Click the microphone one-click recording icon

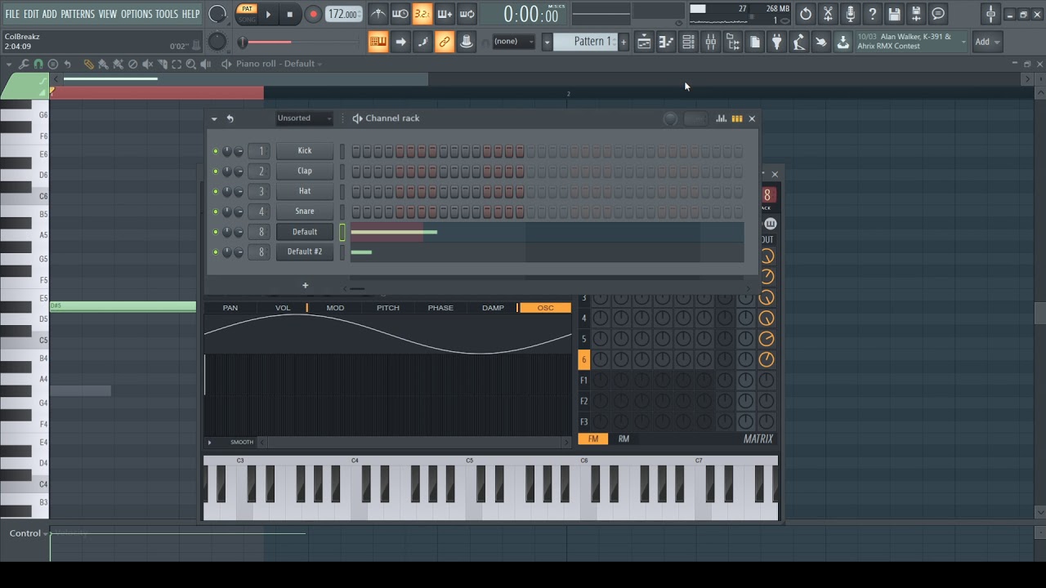pyautogui.click(x=850, y=14)
